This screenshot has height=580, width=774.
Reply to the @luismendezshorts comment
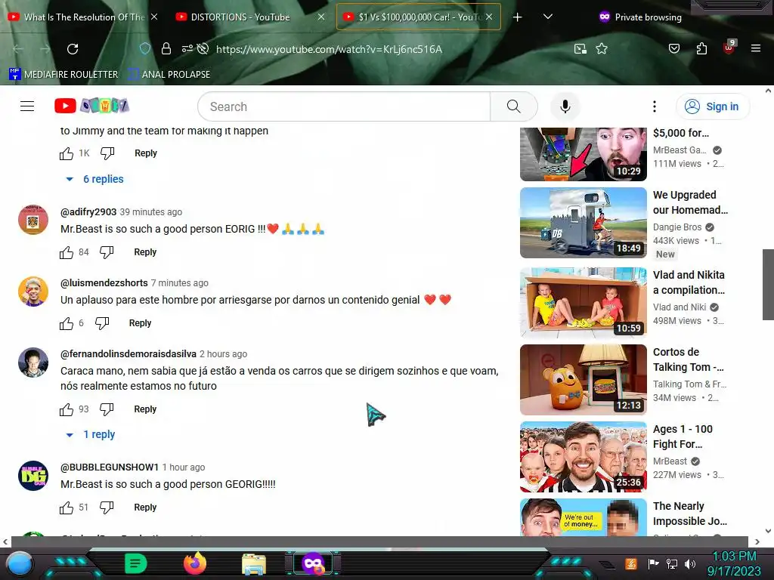(140, 323)
